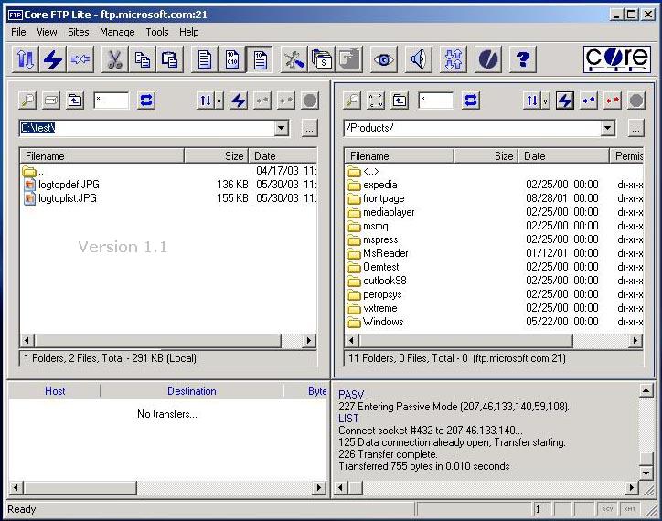The height and width of the screenshot is (521, 662).
Task: Click the local horizontal scrollbar right arrow
Action: pos(309,340)
